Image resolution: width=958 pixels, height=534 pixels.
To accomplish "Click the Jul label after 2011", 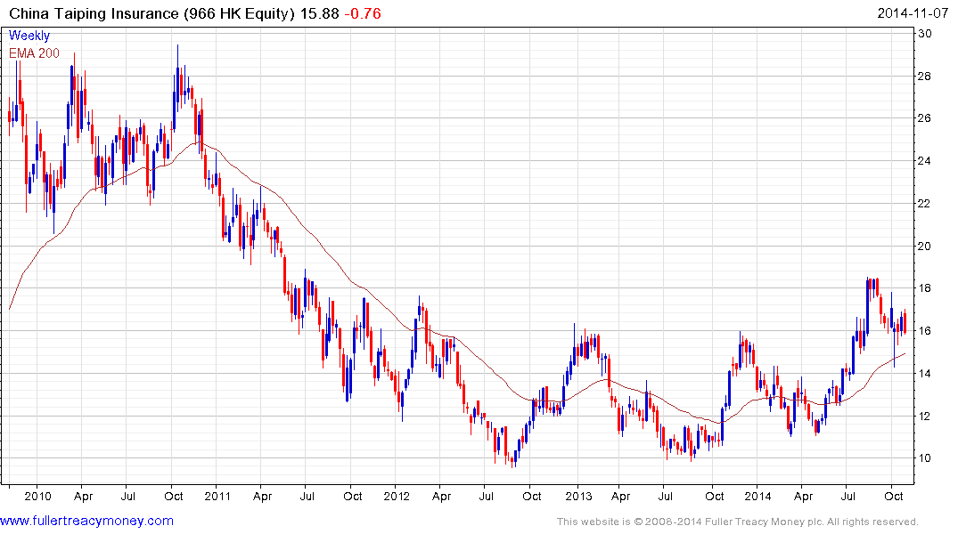I will [307, 496].
